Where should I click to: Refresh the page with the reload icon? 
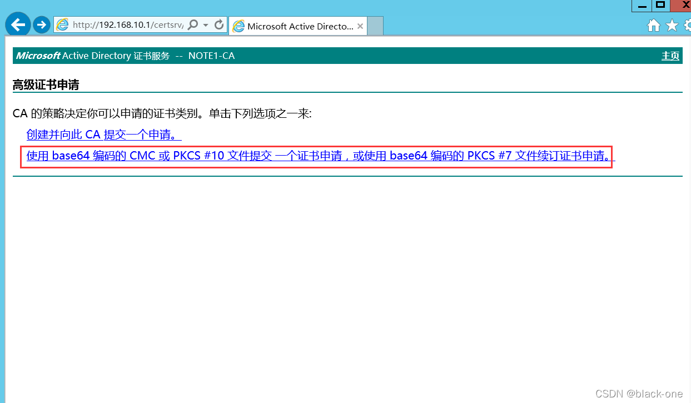click(218, 25)
